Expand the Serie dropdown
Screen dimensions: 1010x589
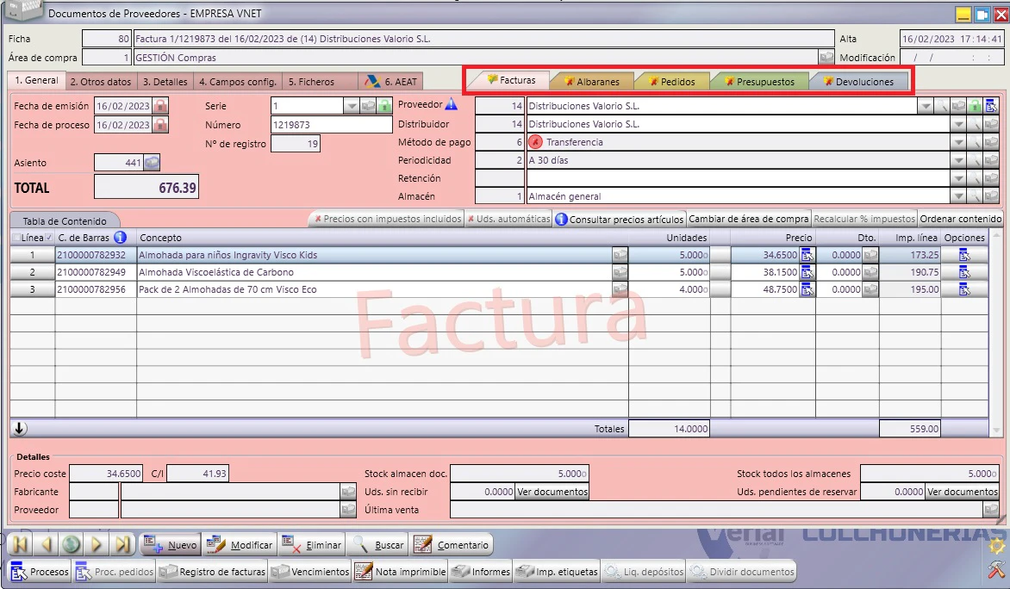pos(351,106)
